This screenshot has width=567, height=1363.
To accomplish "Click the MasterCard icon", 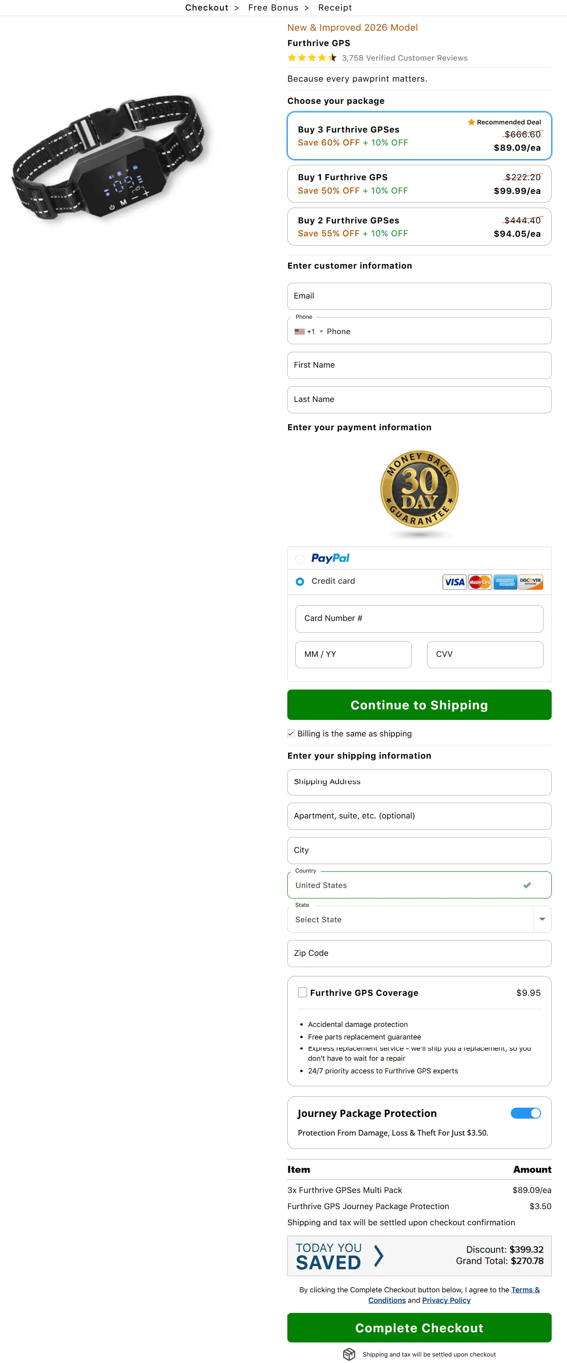I will [480, 581].
